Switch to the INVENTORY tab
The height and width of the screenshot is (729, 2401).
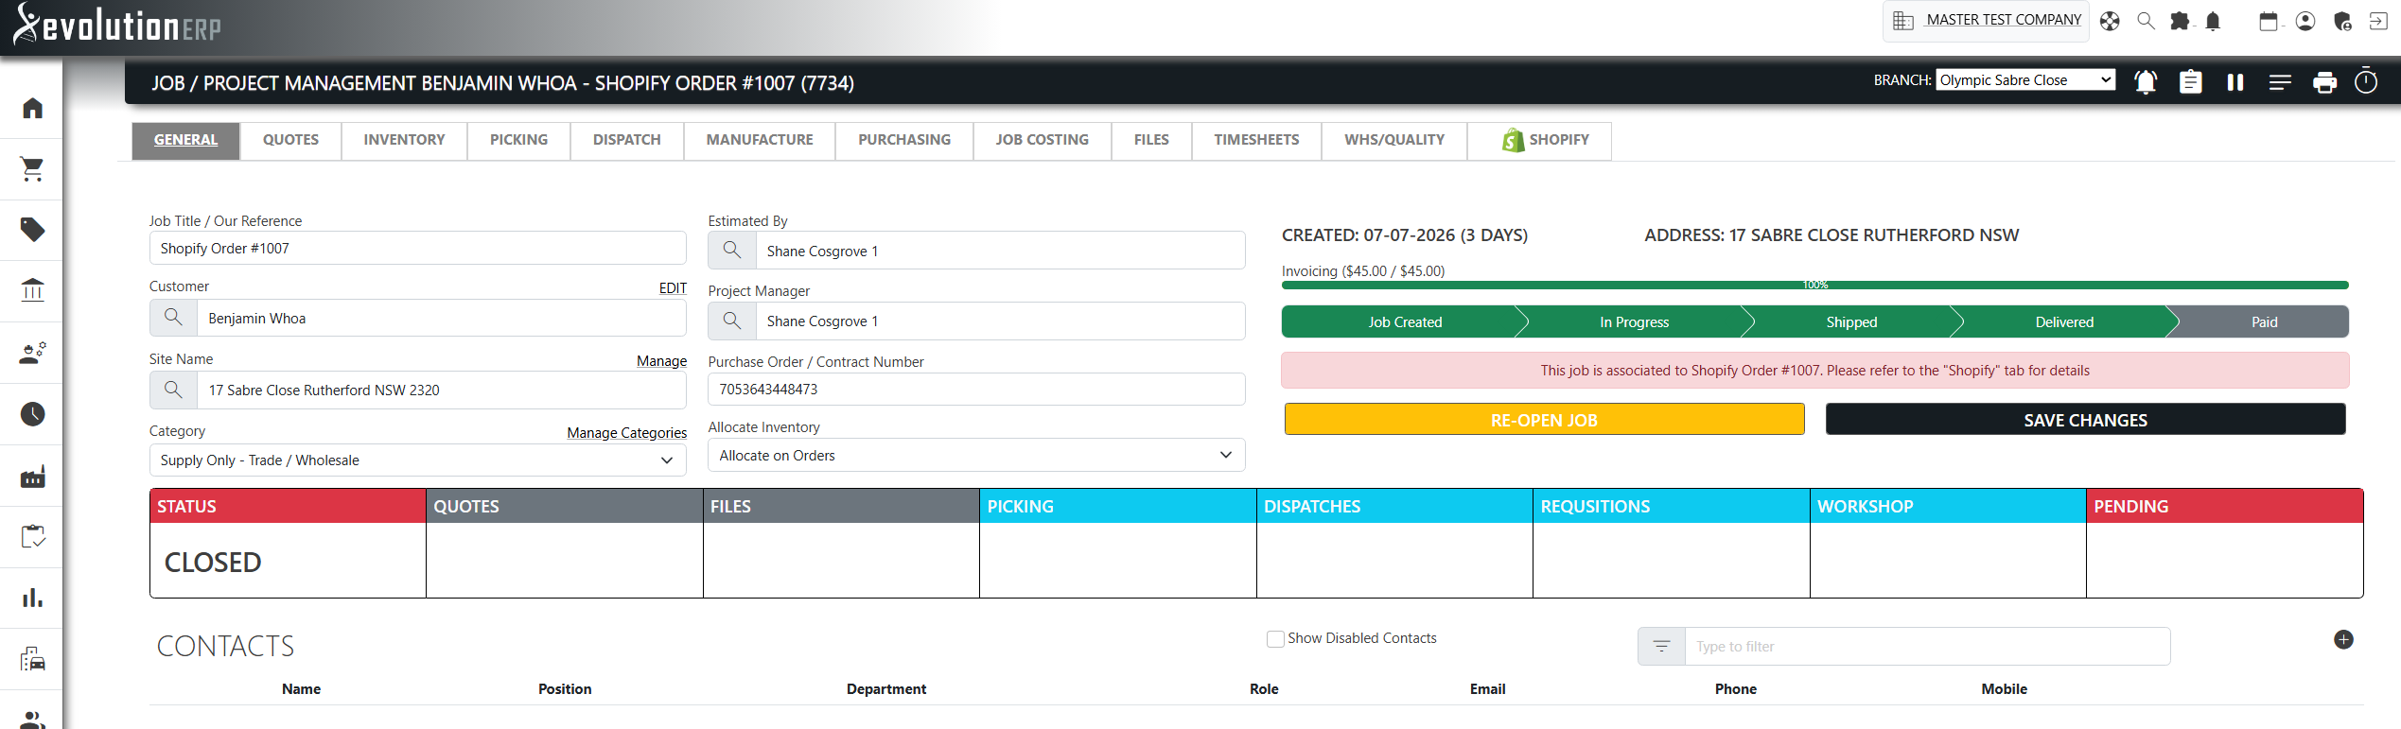point(404,140)
